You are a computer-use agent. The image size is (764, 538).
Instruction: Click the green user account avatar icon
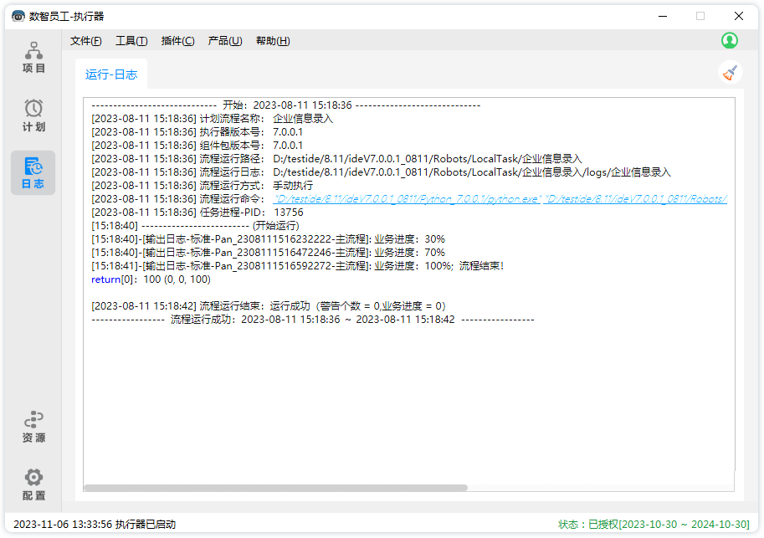[x=730, y=40]
